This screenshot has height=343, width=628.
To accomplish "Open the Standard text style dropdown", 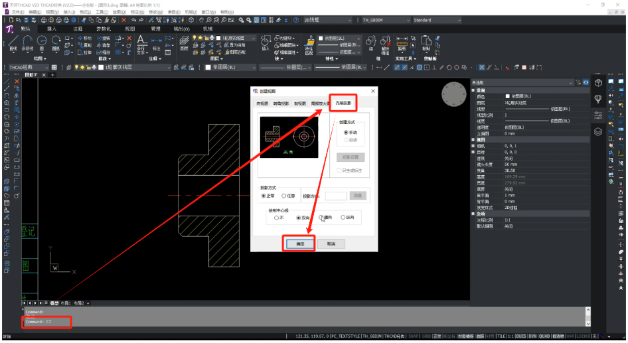I will (437, 20).
